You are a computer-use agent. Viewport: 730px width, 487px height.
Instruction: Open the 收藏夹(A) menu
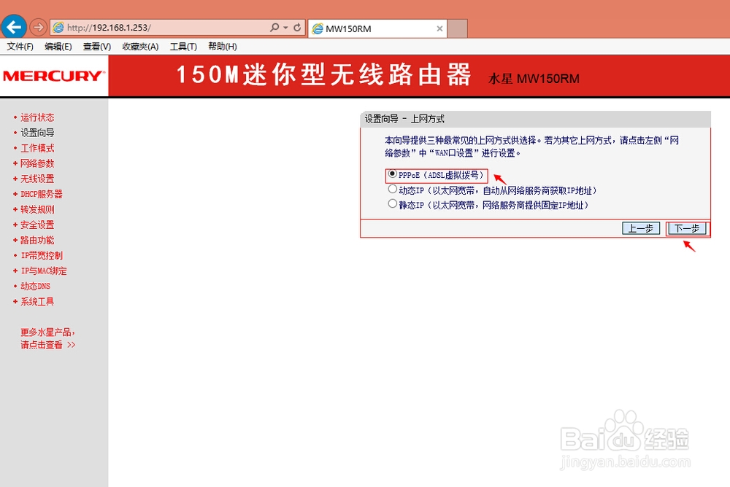tap(140, 47)
